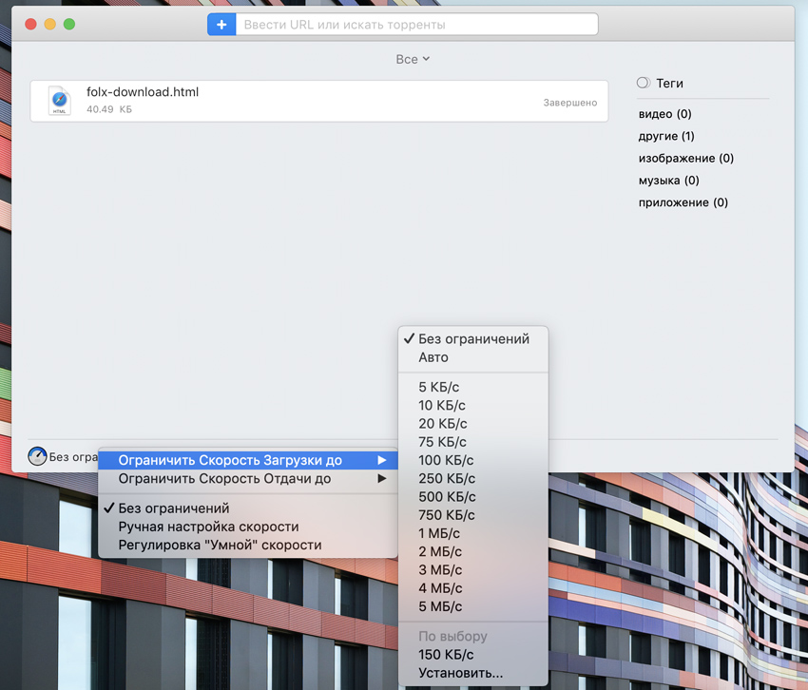Screen dimensions: 808x690
Task: Set download limit to 2 МБ/с
Action: [473, 552]
